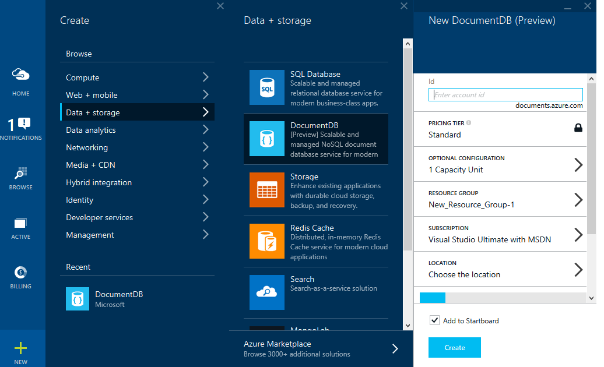Select the Hybrid integration category
Screen dimensions: 604x367
click(138, 182)
